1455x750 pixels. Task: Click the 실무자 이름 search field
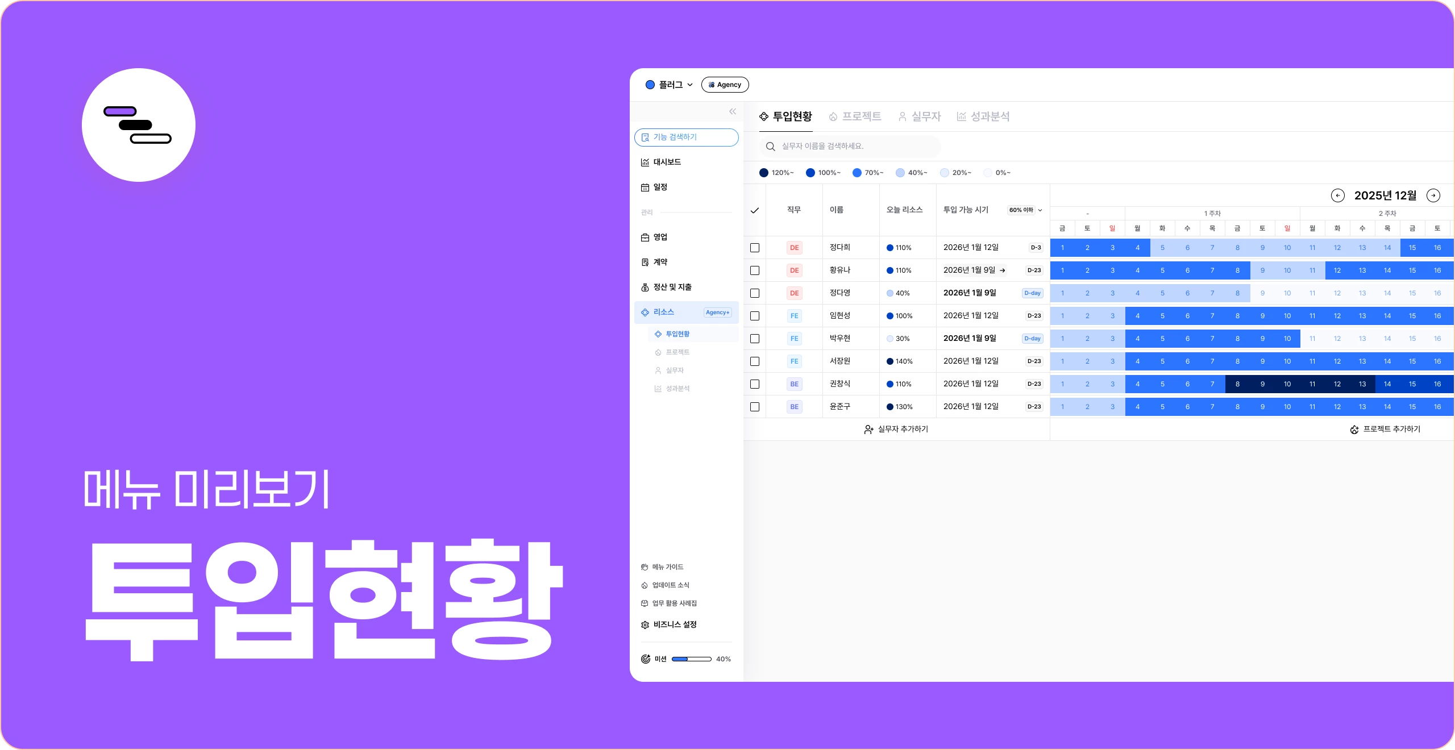click(847, 146)
